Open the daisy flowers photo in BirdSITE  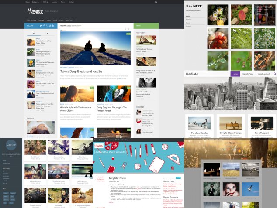(218, 15)
